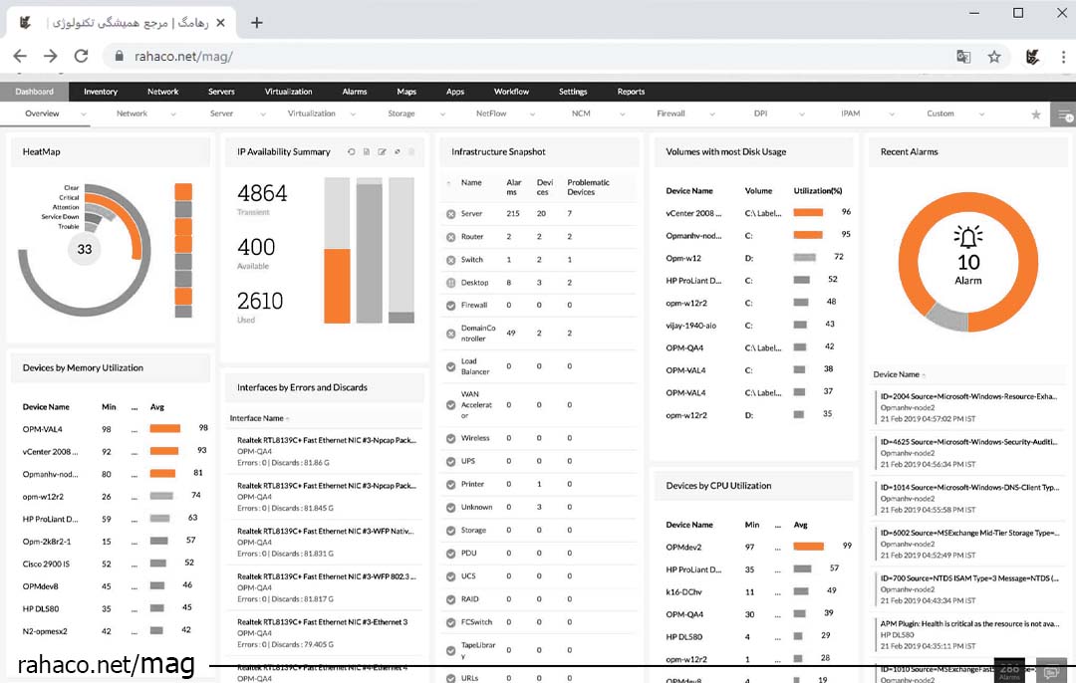The width and height of the screenshot is (1076, 683).
Task: Open Google Translate icon in address bar
Action: (x=963, y=57)
